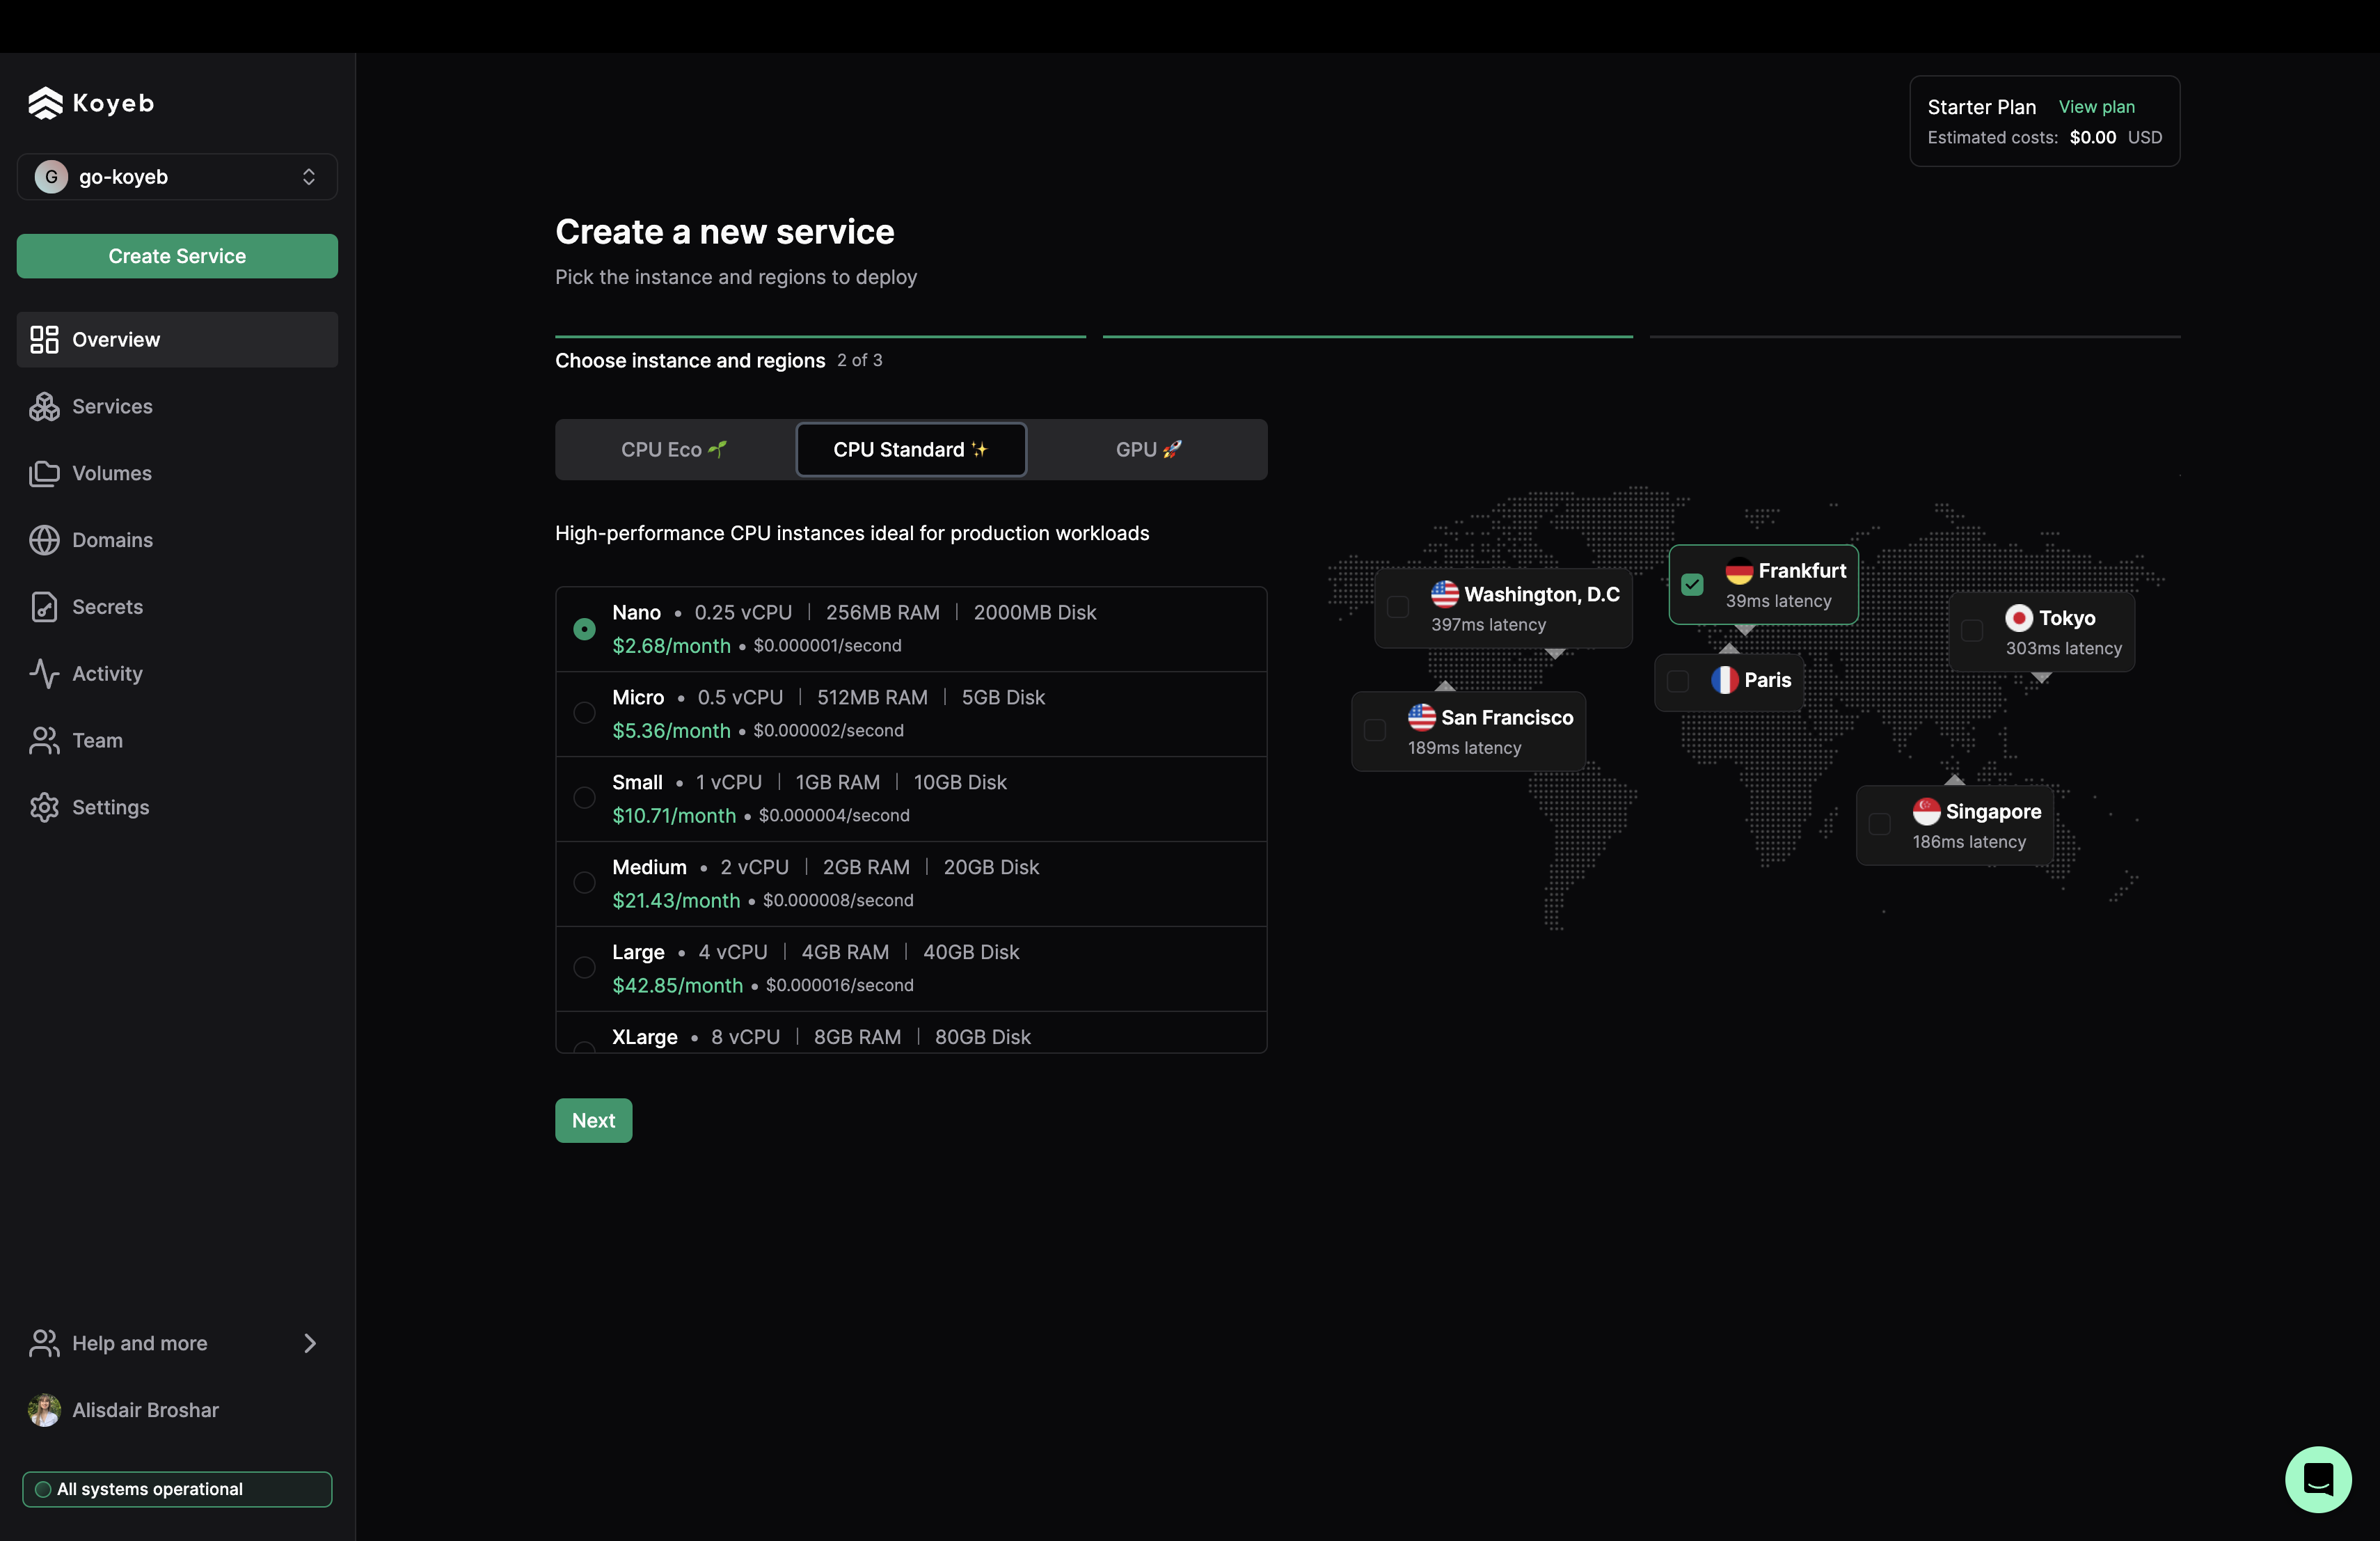2380x1541 pixels.
Task: Click the All systems operational status badge
Action: tap(177, 1489)
